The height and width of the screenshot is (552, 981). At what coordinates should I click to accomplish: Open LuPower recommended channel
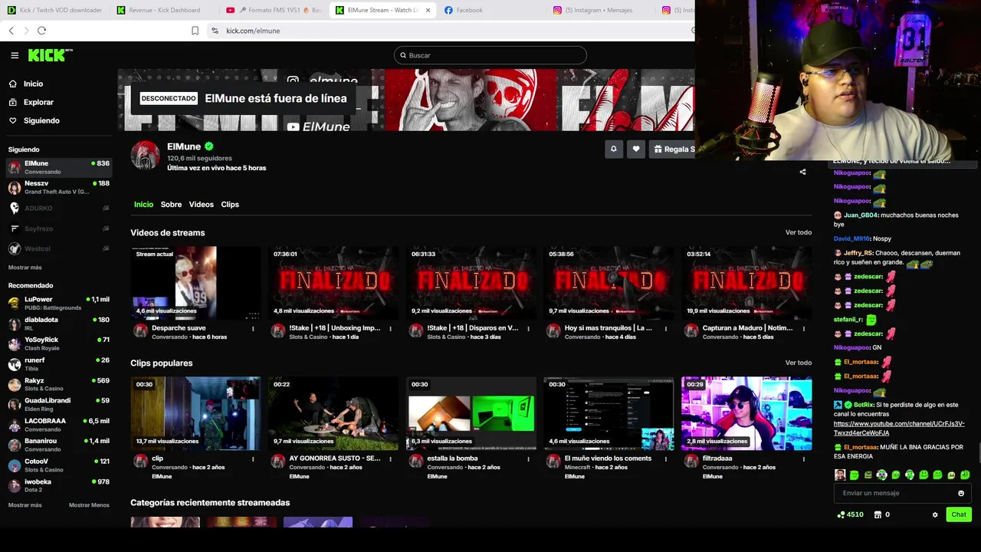(x=59, y=304)
